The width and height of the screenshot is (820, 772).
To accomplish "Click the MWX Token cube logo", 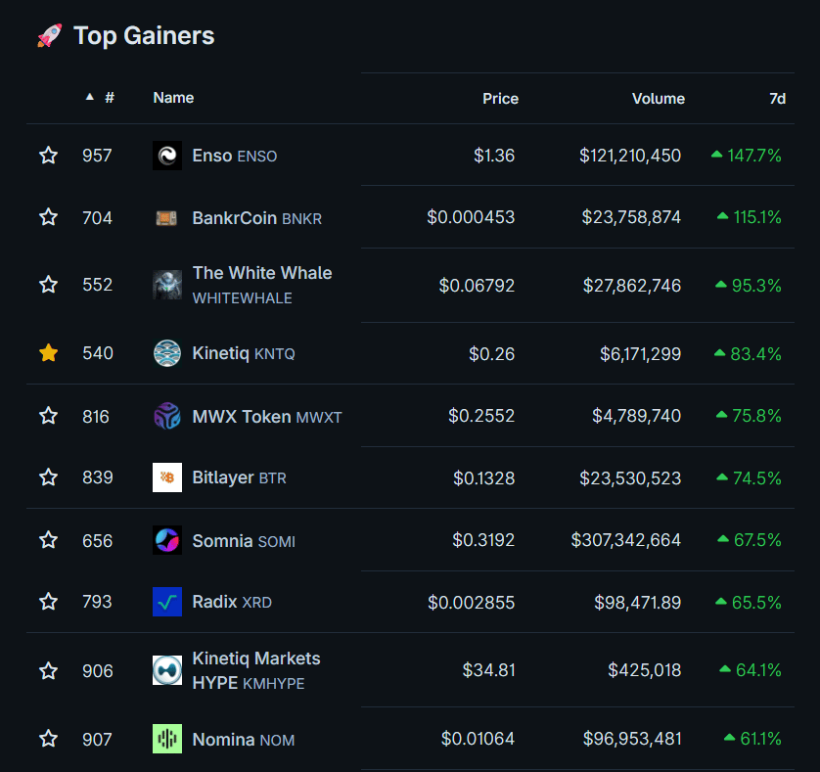I will tap(167, 416).
